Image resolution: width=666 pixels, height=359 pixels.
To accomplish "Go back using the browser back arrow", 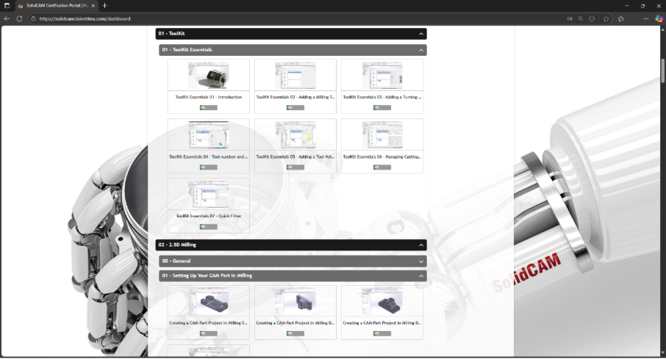I will point(7,18).
